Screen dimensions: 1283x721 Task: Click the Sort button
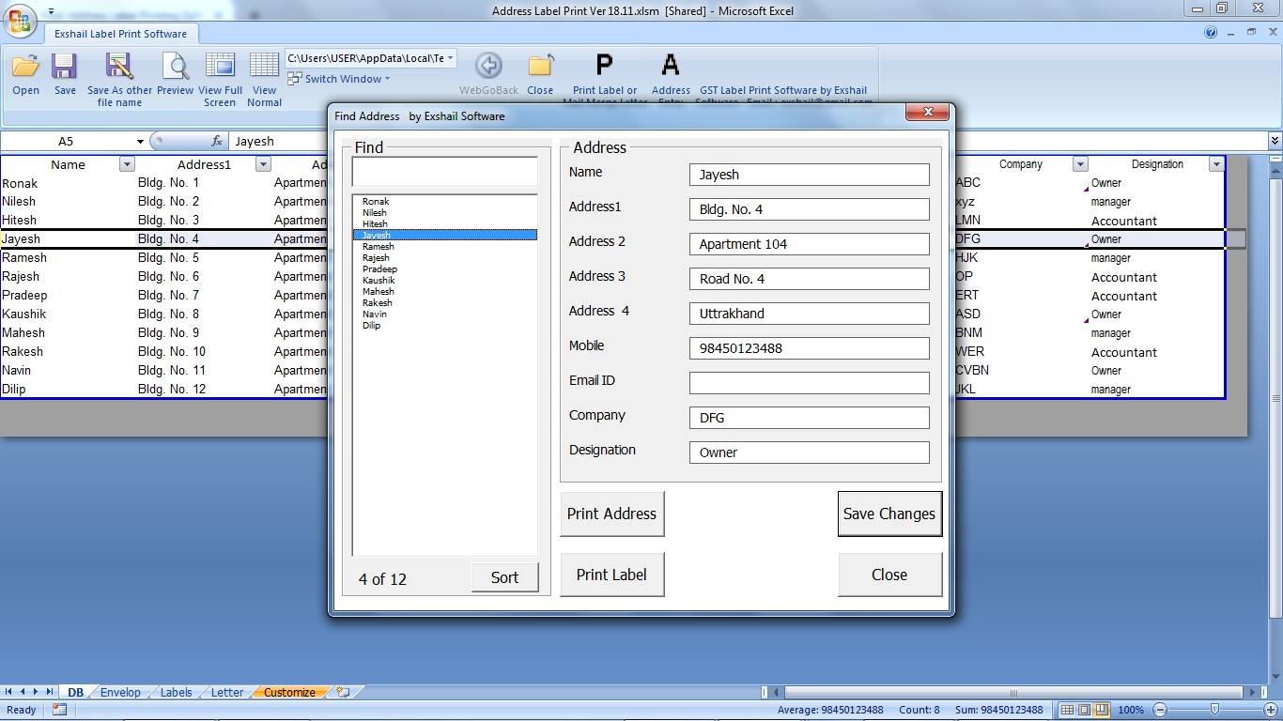click(504, 577)
